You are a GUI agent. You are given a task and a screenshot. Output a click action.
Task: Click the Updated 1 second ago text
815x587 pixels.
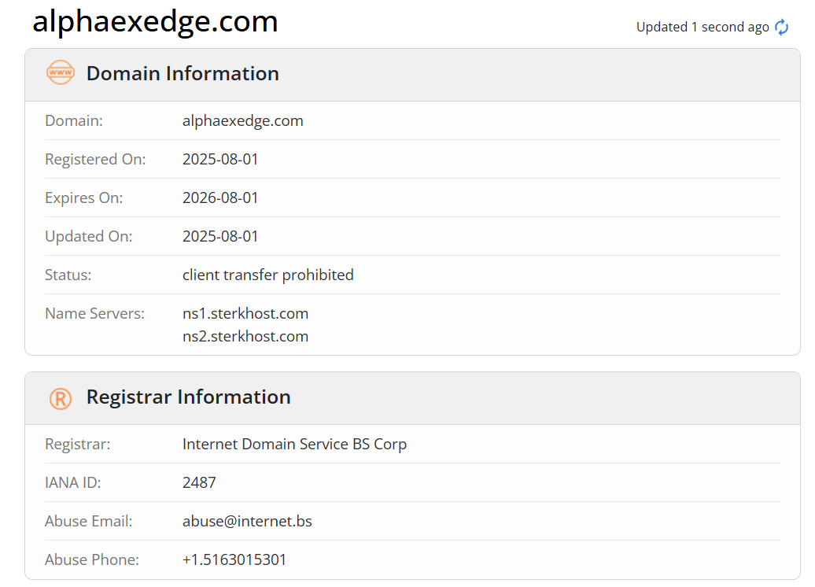click(x=703, y=27)
